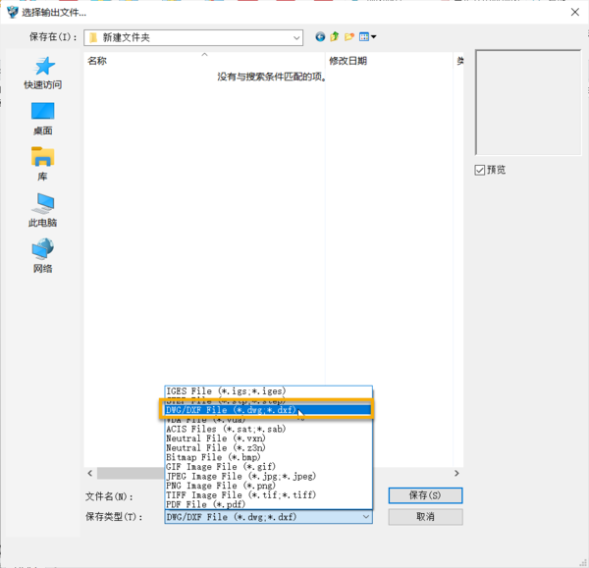Viewport: 589px width, 568px height.
Task: Create a new folder
Action: pos(349,37)
